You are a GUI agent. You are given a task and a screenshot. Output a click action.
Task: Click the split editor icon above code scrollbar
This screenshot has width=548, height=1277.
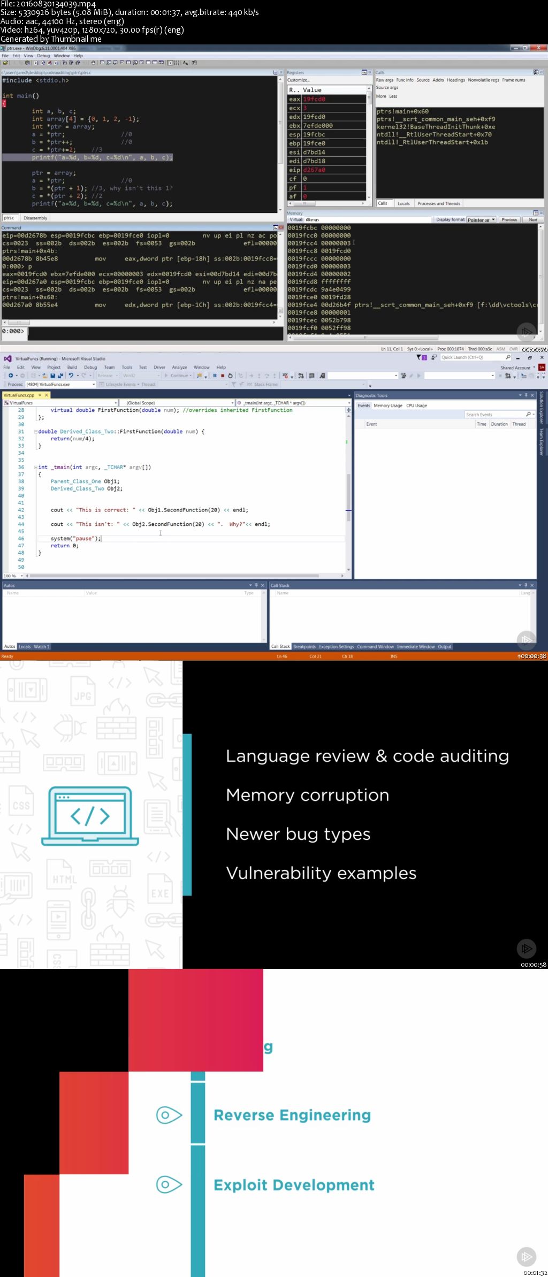[x=348, y=410]
